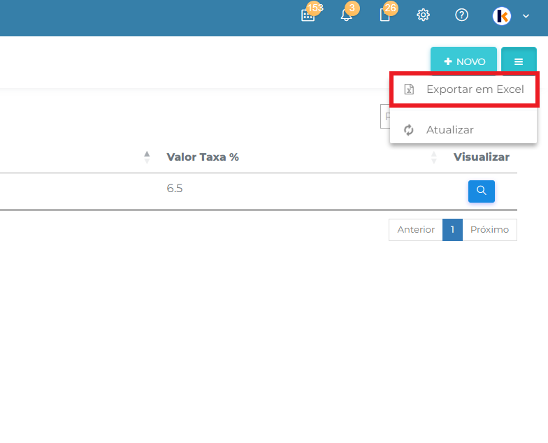Click the sort arrows left of Visualizar

[433, 157]
